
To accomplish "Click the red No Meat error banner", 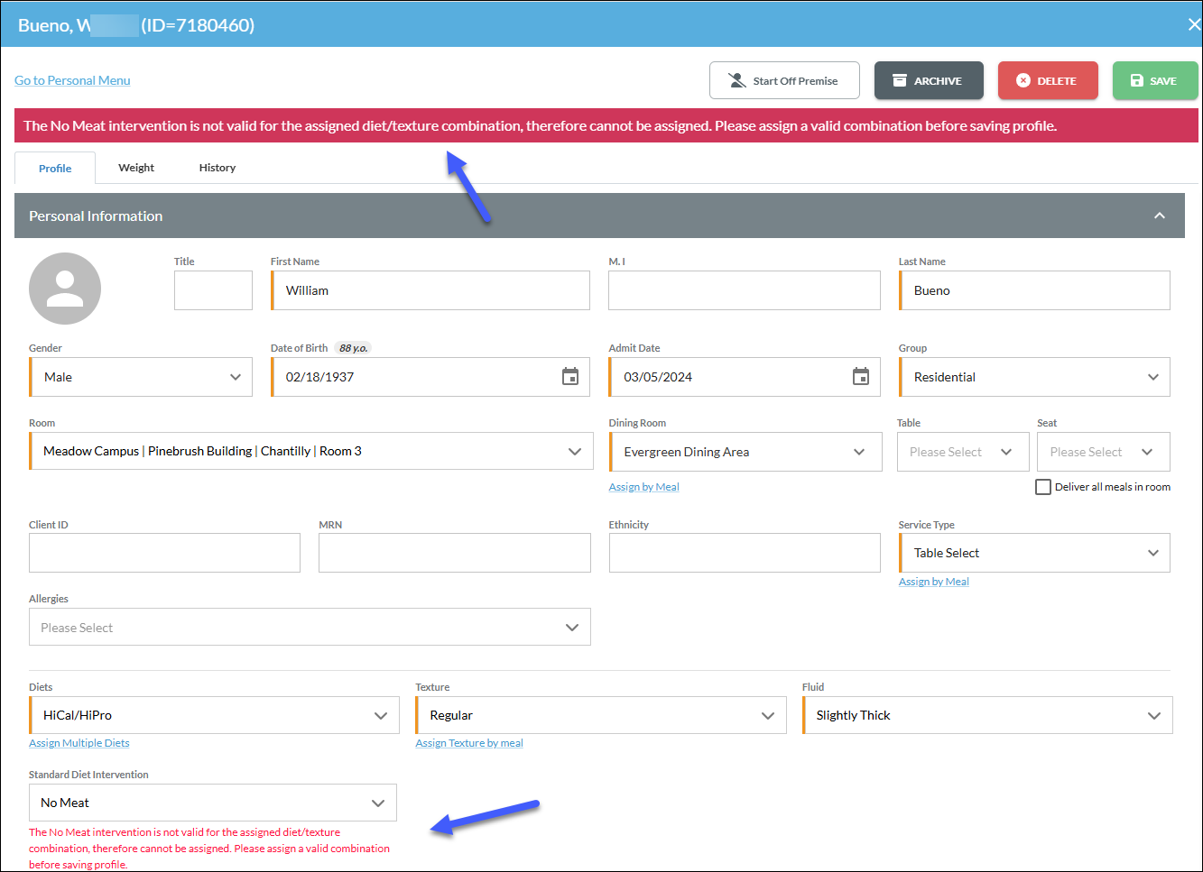I will 606,125.
